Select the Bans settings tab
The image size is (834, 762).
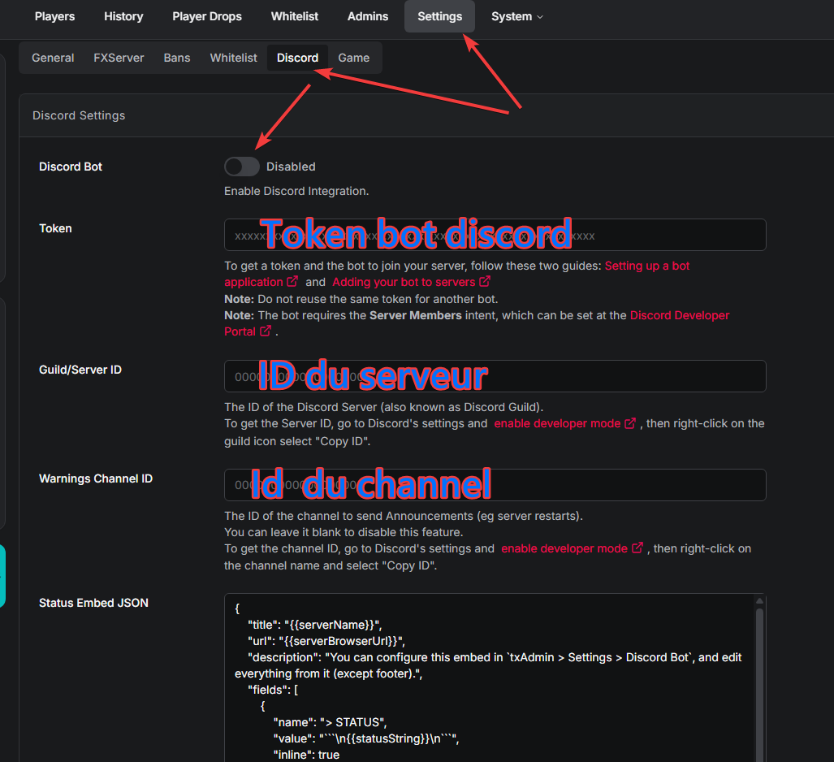coord(177,58)
